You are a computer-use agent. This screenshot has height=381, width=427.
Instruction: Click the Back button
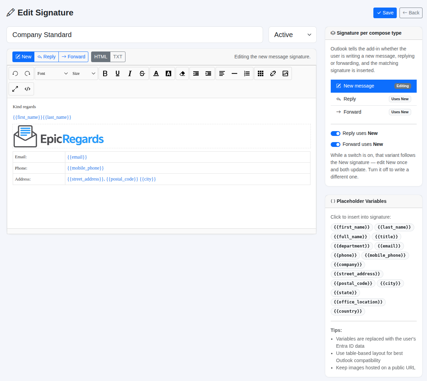point(411,13)
